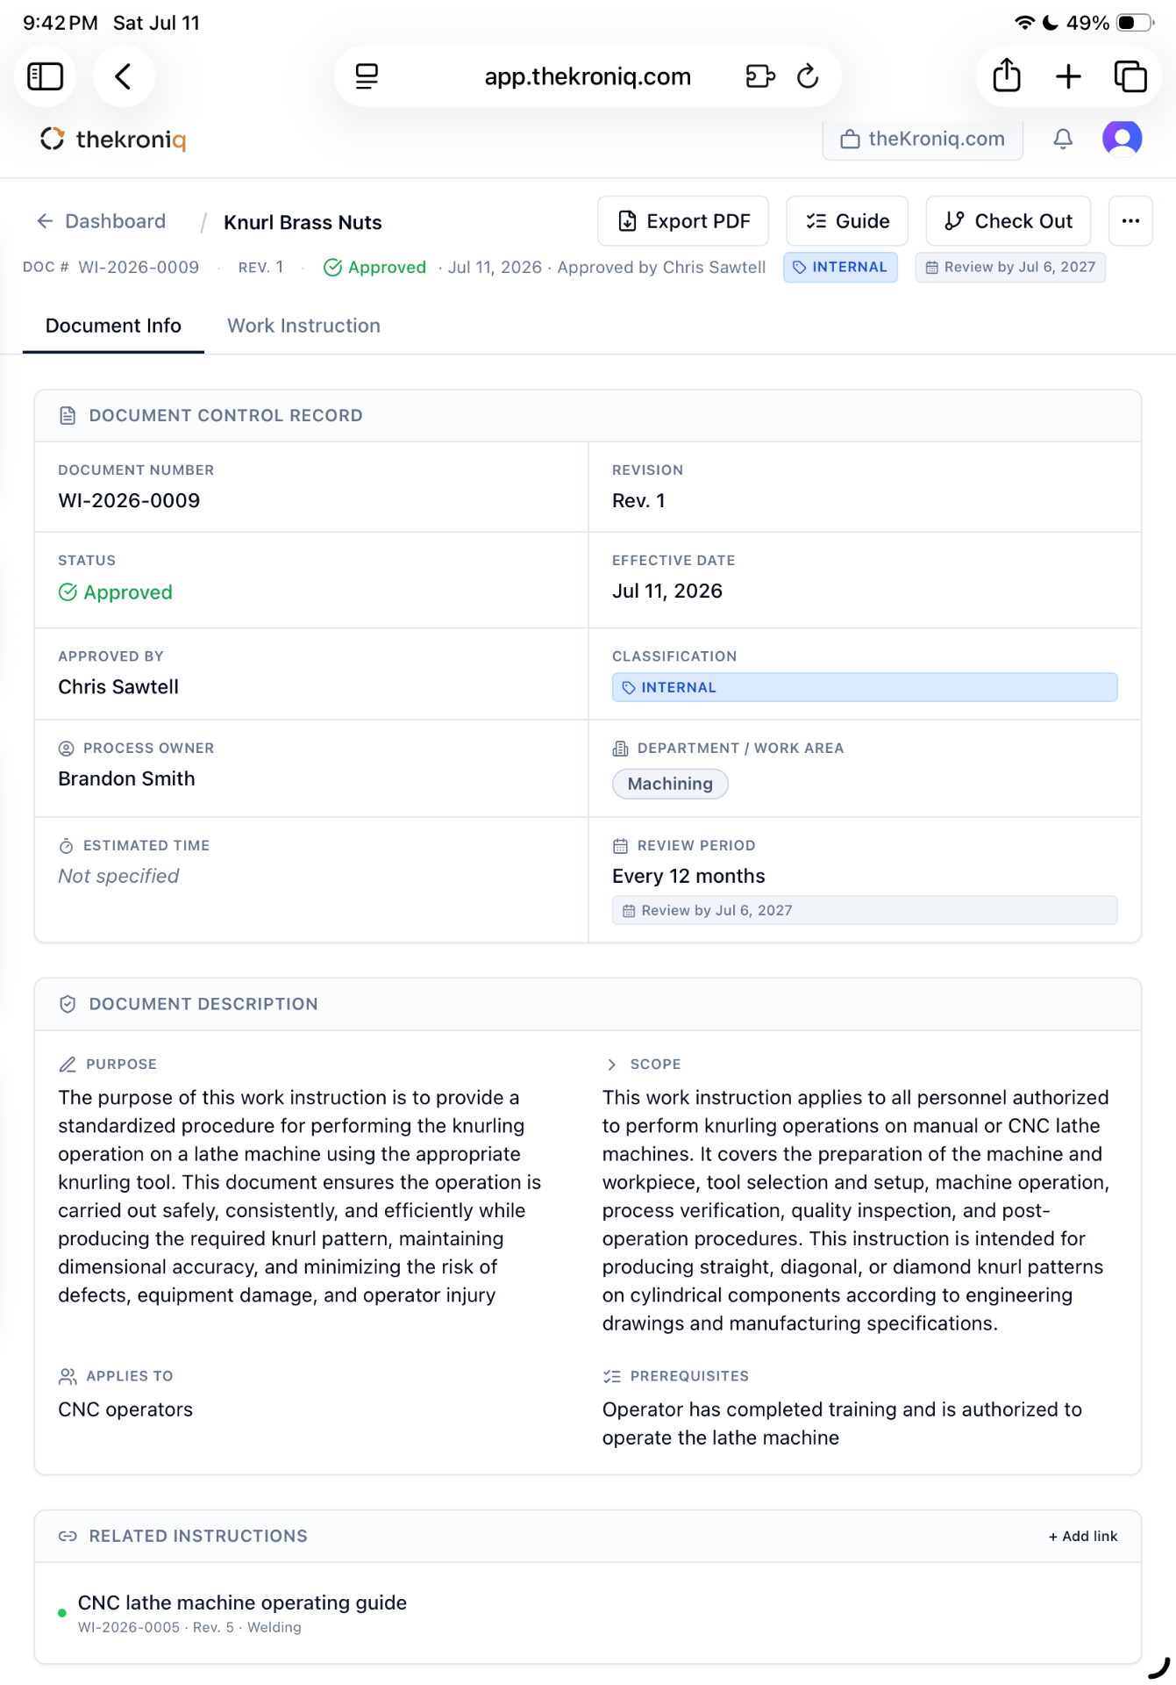Open the three-dot more options menu
The image size is (1176, 1685).
coord(1130,221)
